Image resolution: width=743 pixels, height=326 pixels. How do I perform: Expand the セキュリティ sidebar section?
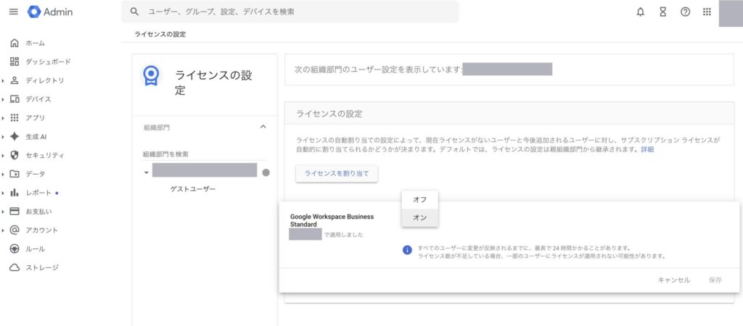pos(4,155)
